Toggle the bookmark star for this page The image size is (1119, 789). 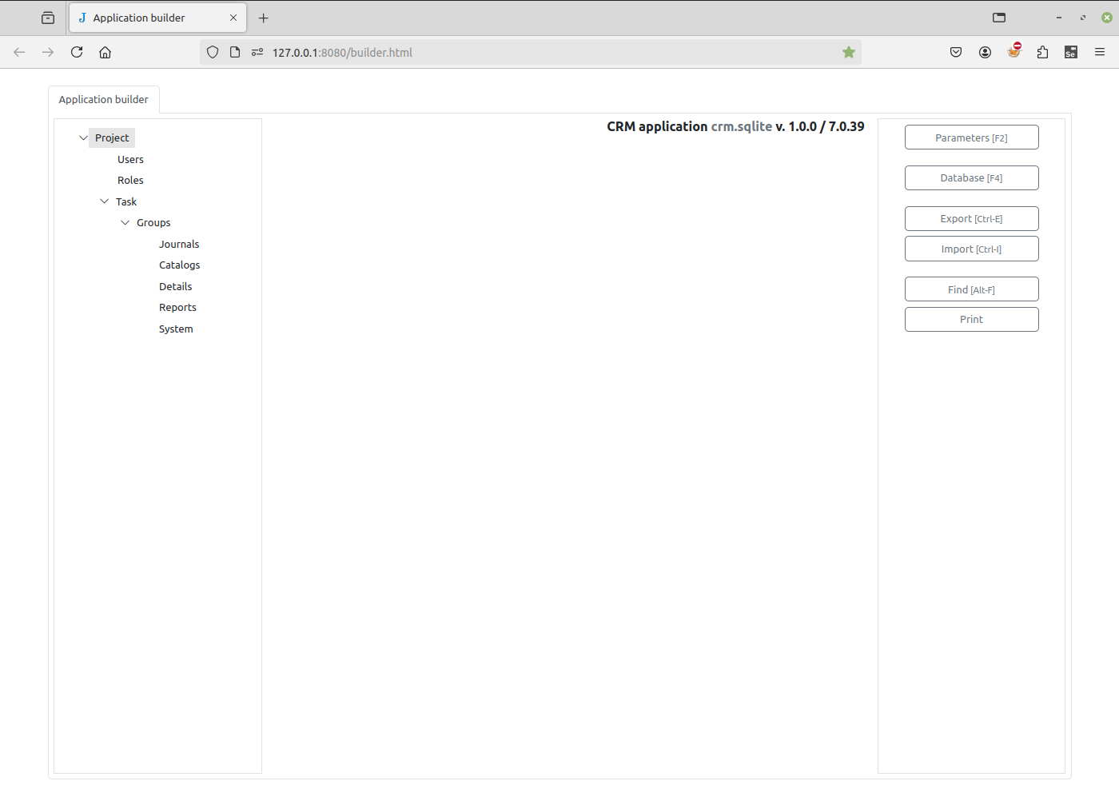point(848,51)
